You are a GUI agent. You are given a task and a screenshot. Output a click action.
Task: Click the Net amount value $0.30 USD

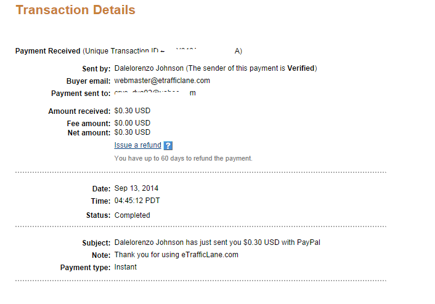[132, 132]
